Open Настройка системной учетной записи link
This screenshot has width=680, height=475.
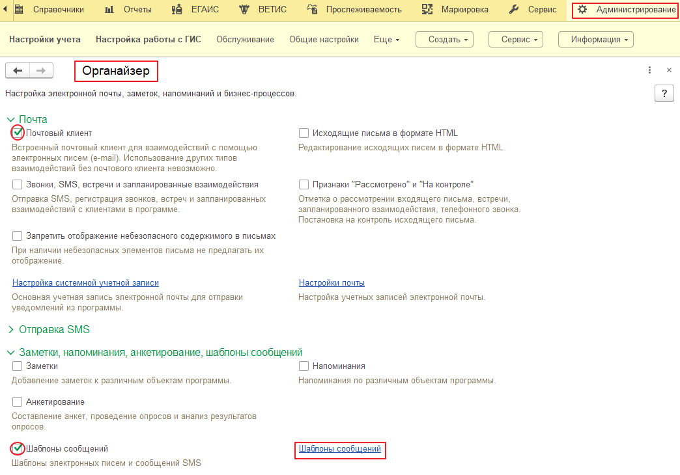pos(85,283)
